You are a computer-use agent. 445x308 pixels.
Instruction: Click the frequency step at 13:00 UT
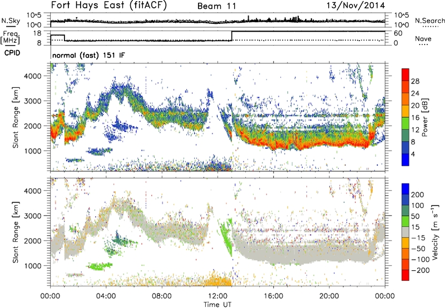(x=232, y=36)
